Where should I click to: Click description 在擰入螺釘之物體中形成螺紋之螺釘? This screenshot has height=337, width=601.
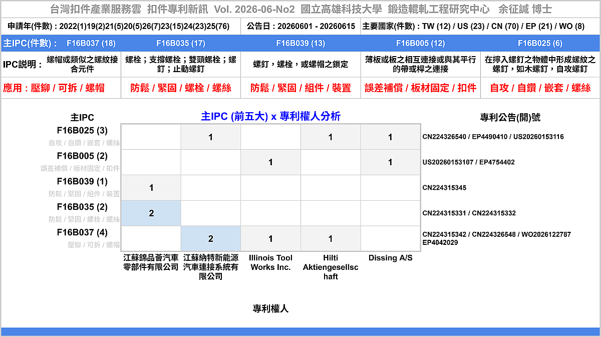point(540,64)
